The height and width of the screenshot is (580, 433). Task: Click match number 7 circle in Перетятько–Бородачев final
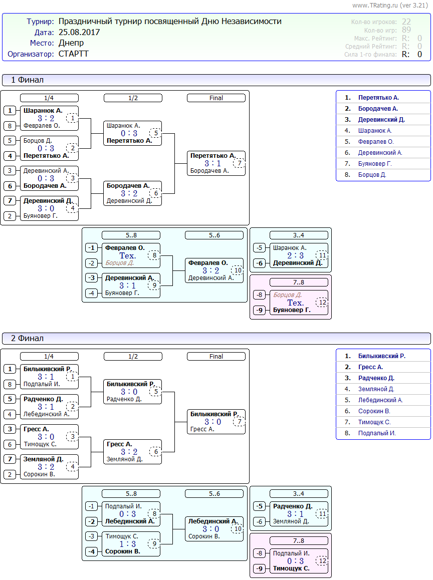tap(240, 163)
